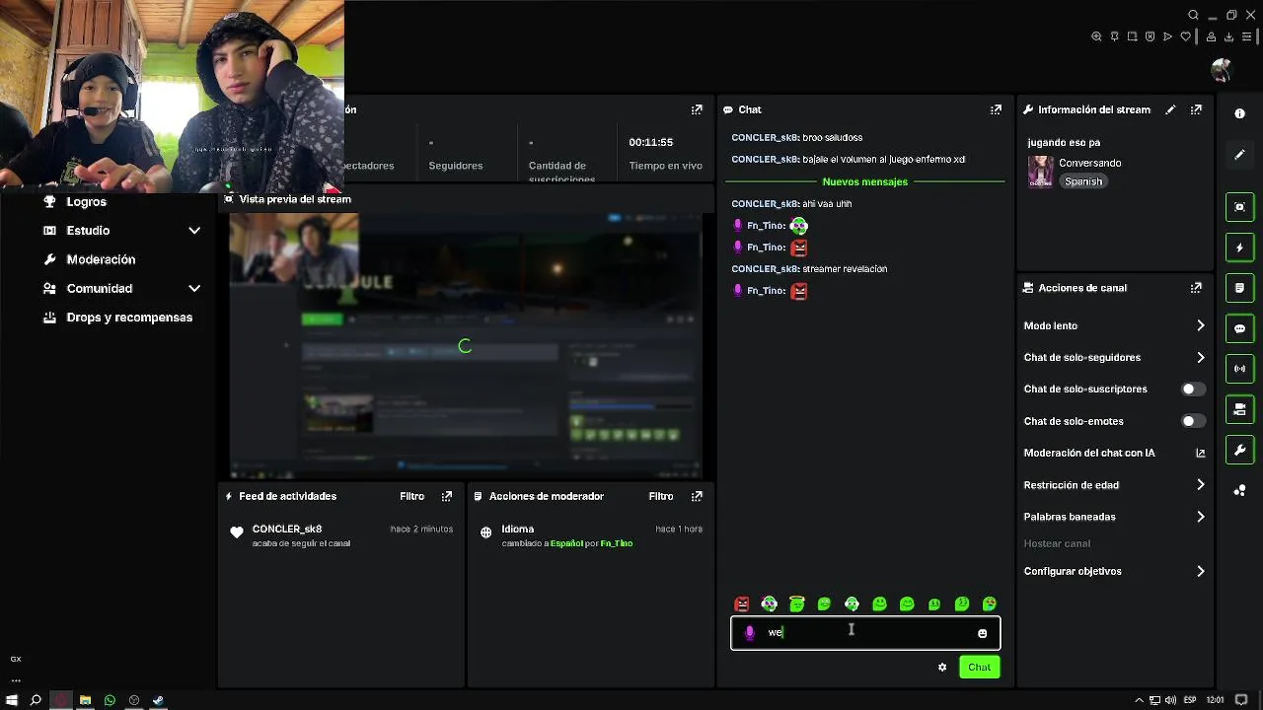The height and width of the screenshot is (710, 1263).
Task: Open Windows taskbar search
Action: click(36, 700)
